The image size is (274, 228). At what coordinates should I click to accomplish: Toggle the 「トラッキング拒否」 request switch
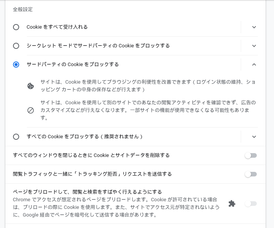point(251,174)
